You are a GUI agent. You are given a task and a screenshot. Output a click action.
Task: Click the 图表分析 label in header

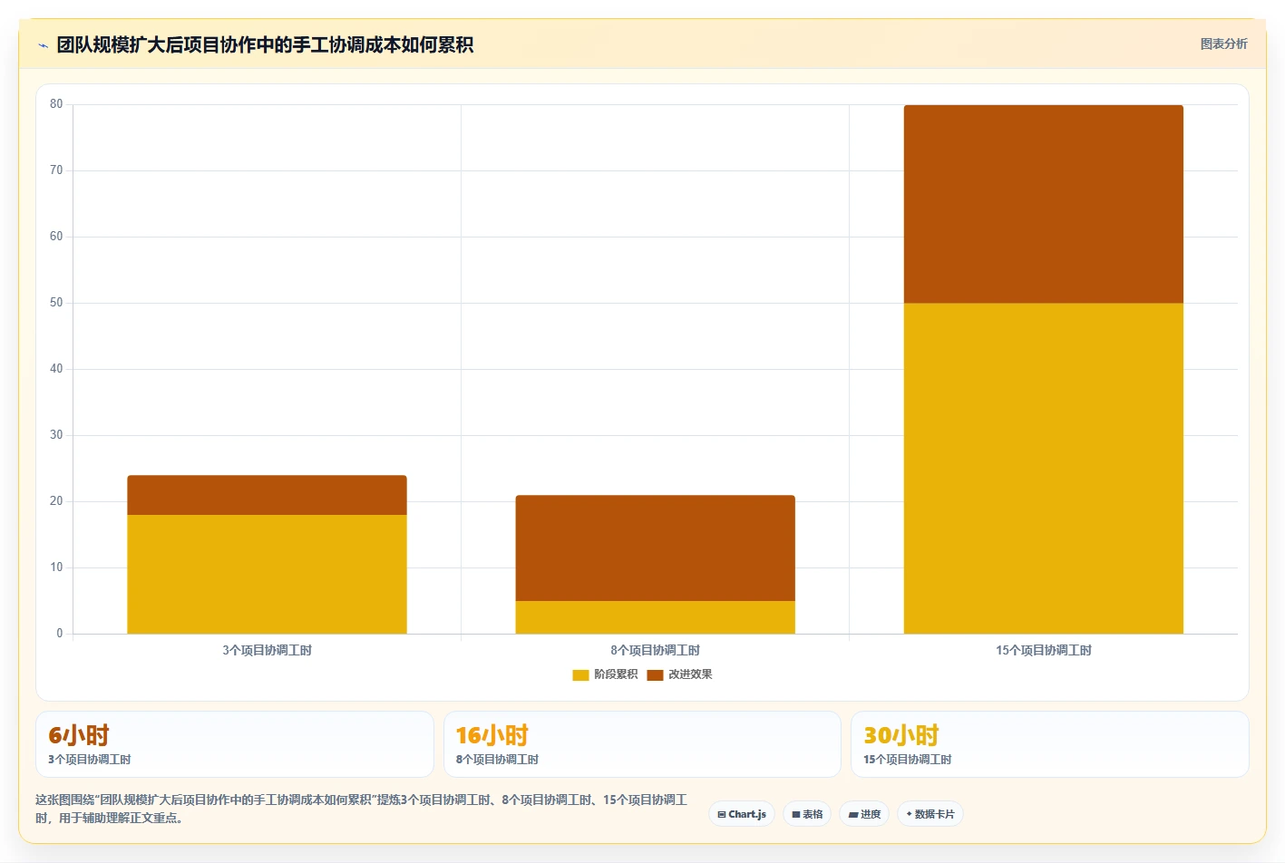[x=1223, y=44]
